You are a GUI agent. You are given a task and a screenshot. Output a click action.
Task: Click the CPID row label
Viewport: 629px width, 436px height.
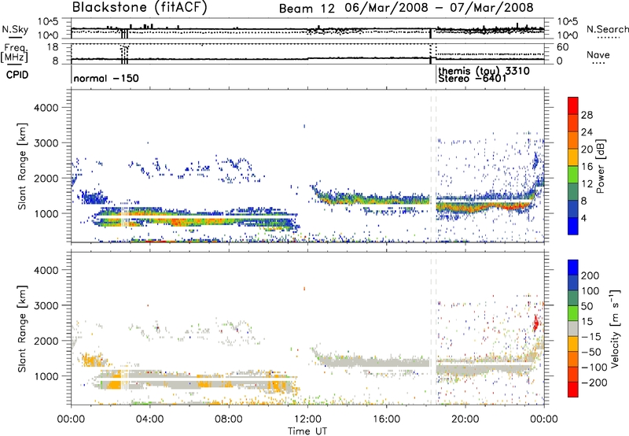tap(17, 75)
